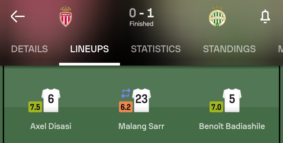Select Axel Disasi's number 6 shirt

[51, 100]
